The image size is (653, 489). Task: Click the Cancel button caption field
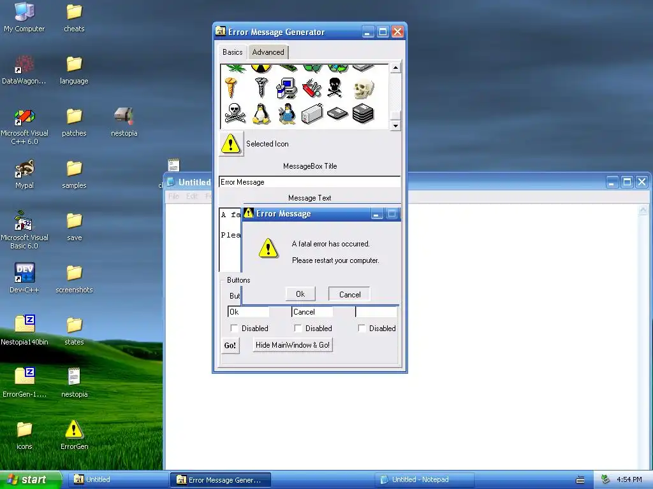(312, 312)
